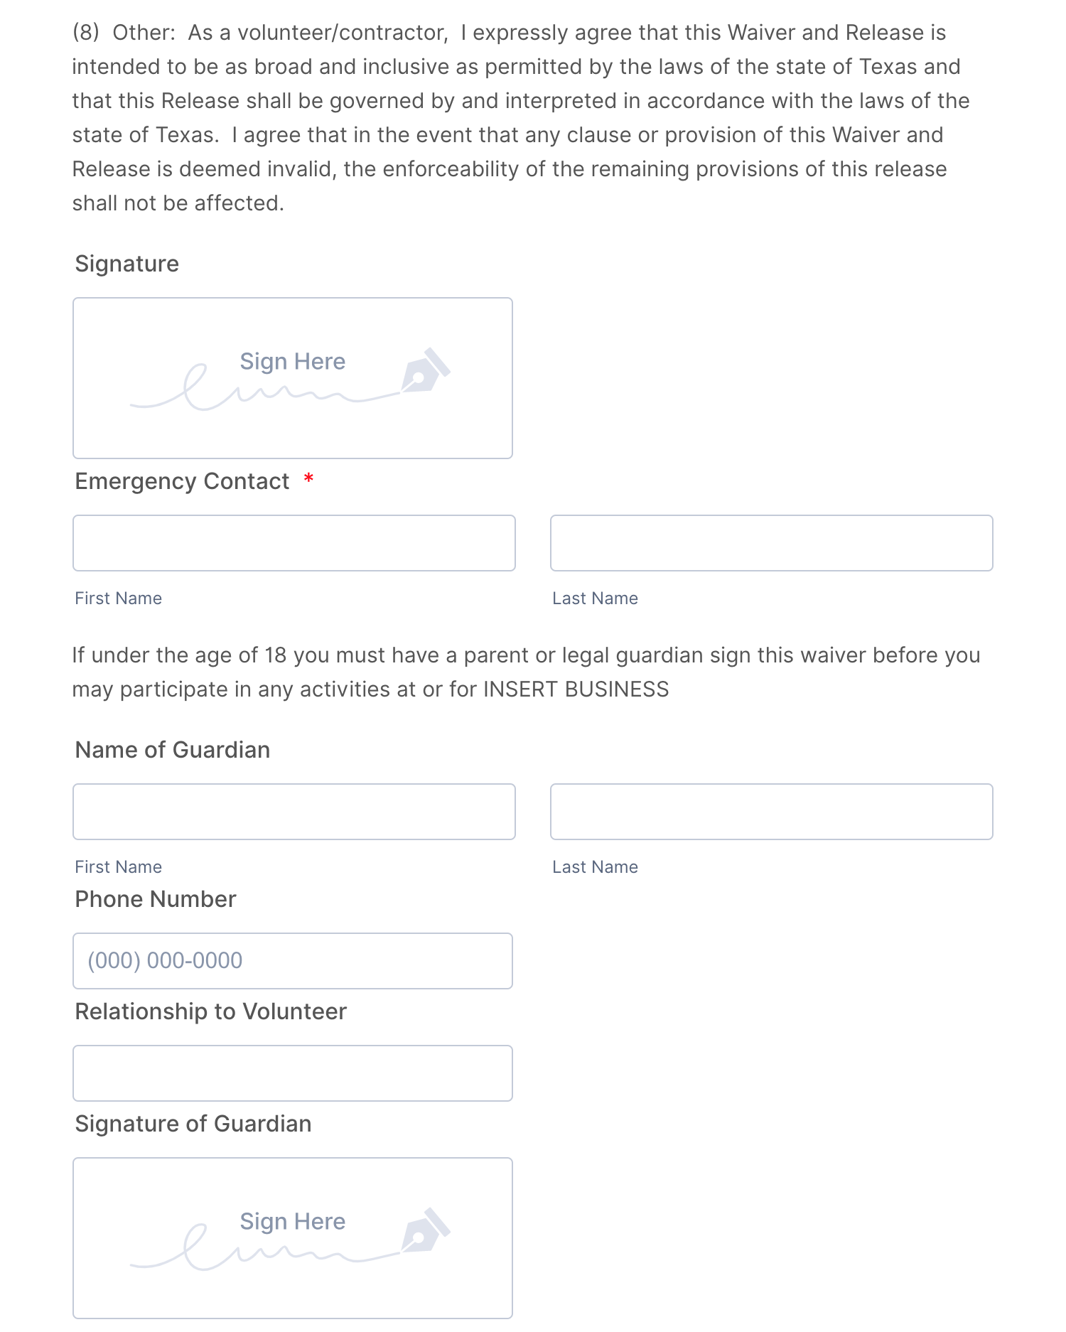Screen dimensions: 1066x1332
Task: Click the "Signature" label above the first pad
Action: tap(127, 264)
